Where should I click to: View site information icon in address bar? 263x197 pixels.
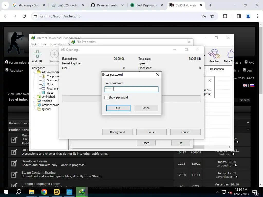(35, 16)
